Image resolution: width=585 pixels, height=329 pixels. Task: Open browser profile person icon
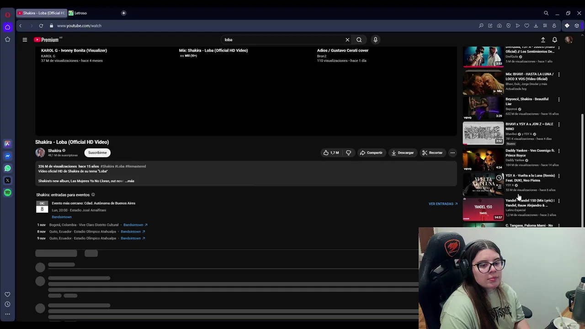(x=554, y=26)
